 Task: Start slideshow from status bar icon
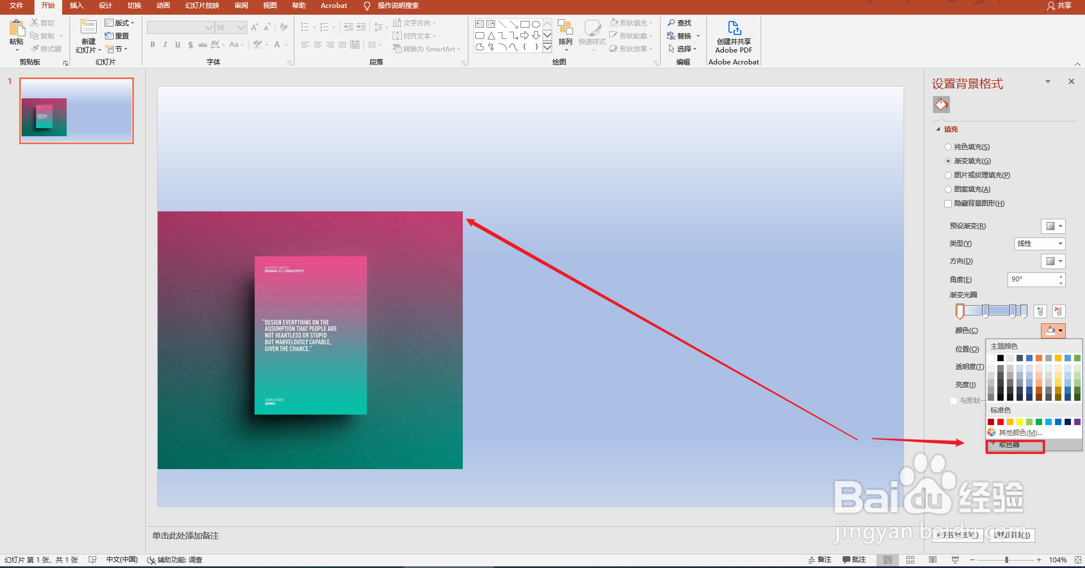[955, 560]
